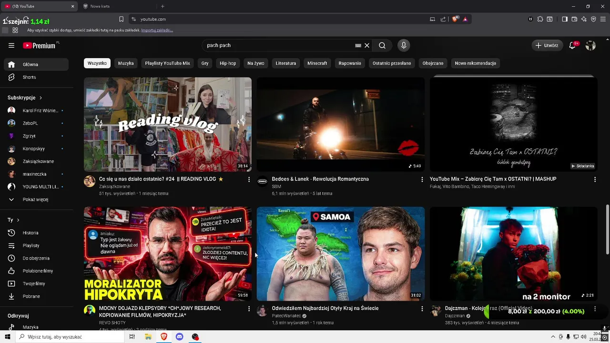Open the notifications bell

(573, 45)
